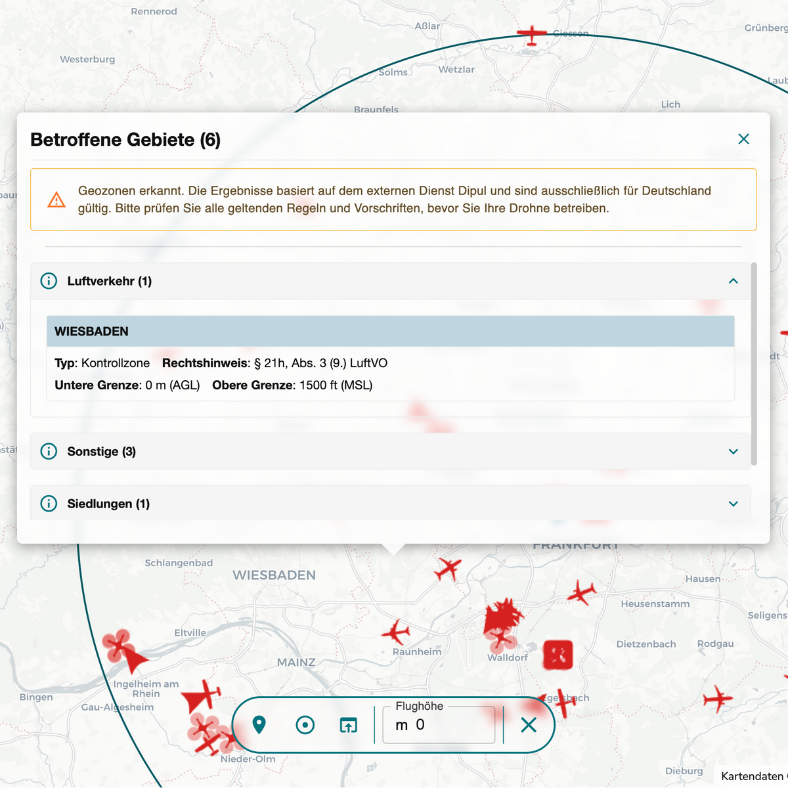This screenshot has height=788, width=788.
Task: Close the Betroffene Gebiete dialog
Action: 743,139
